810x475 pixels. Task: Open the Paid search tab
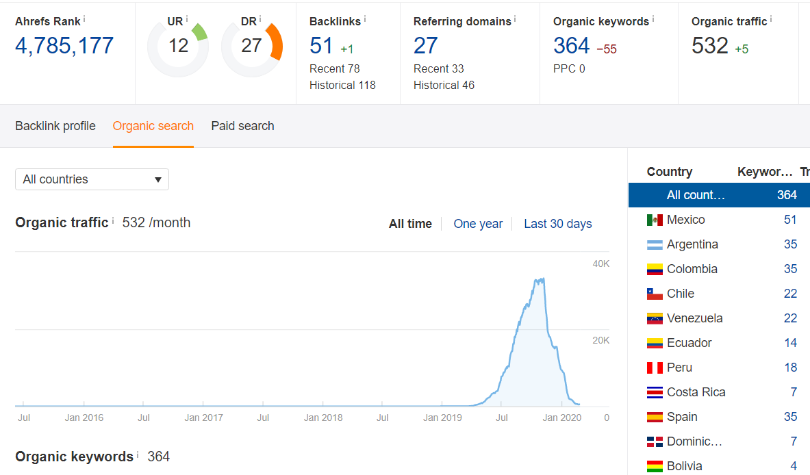coord(242,126)
